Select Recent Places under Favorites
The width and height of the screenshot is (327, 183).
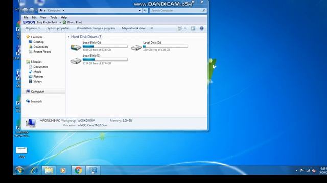(x=42, y=52)
